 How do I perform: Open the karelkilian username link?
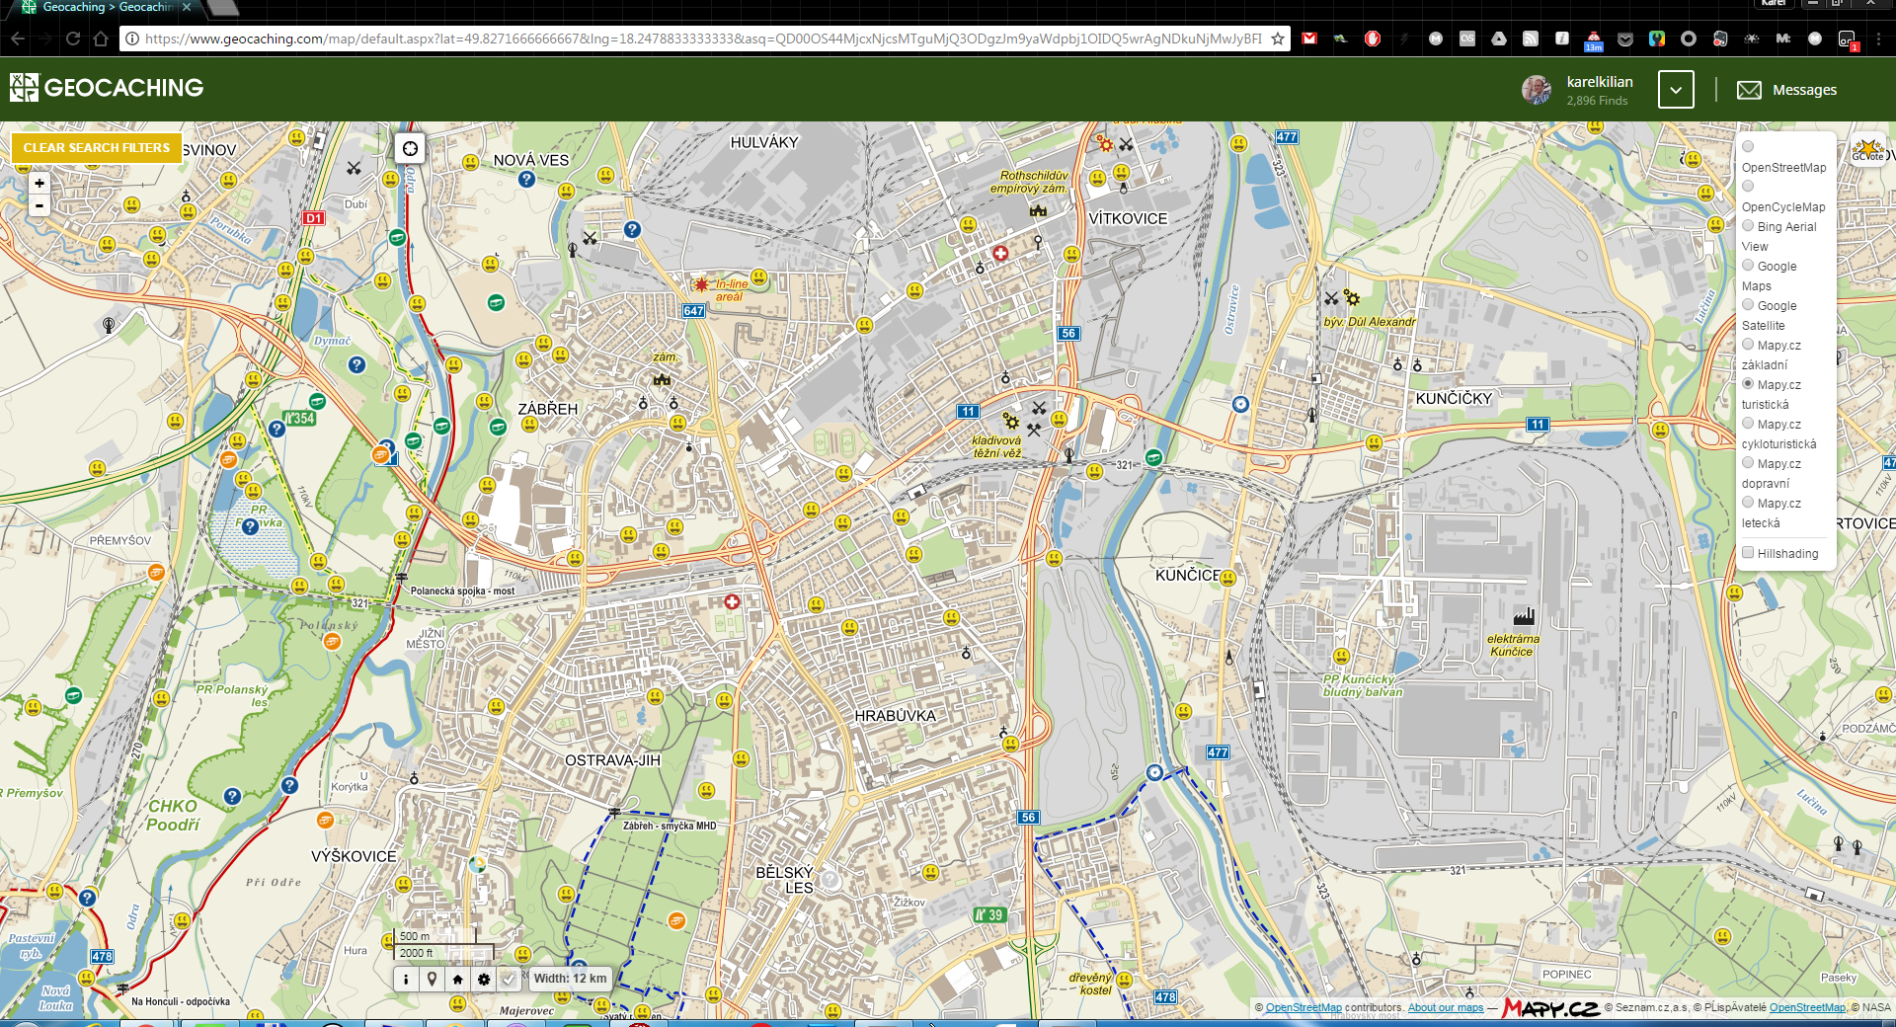(1600, 82)
